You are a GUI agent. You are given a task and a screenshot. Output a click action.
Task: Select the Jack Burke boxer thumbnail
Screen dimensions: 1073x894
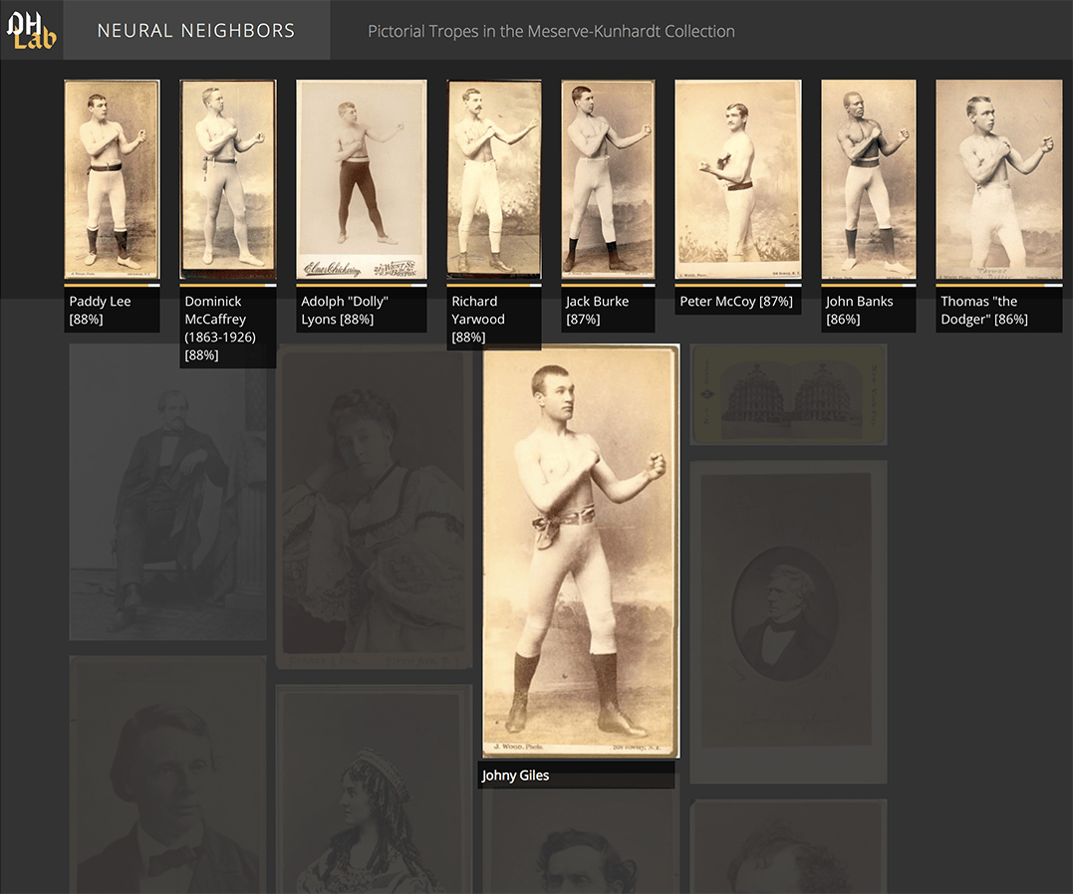point(608,179)
